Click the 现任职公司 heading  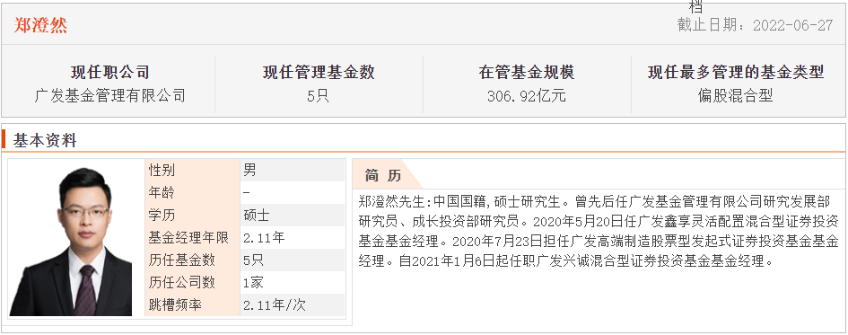pyautogui.click(x=109, y=72)
